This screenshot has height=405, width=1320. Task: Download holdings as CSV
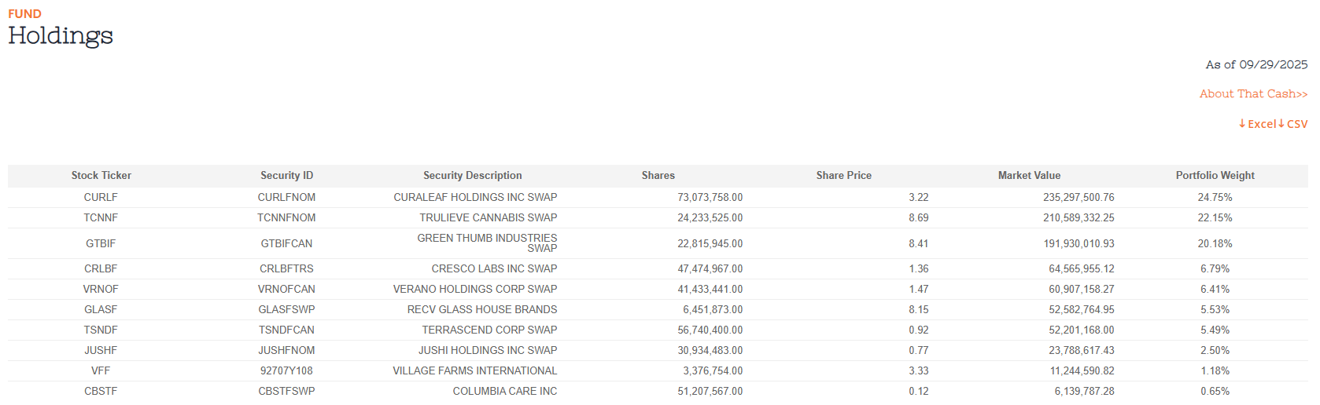pyautogui.click(x=1297, y=124)
